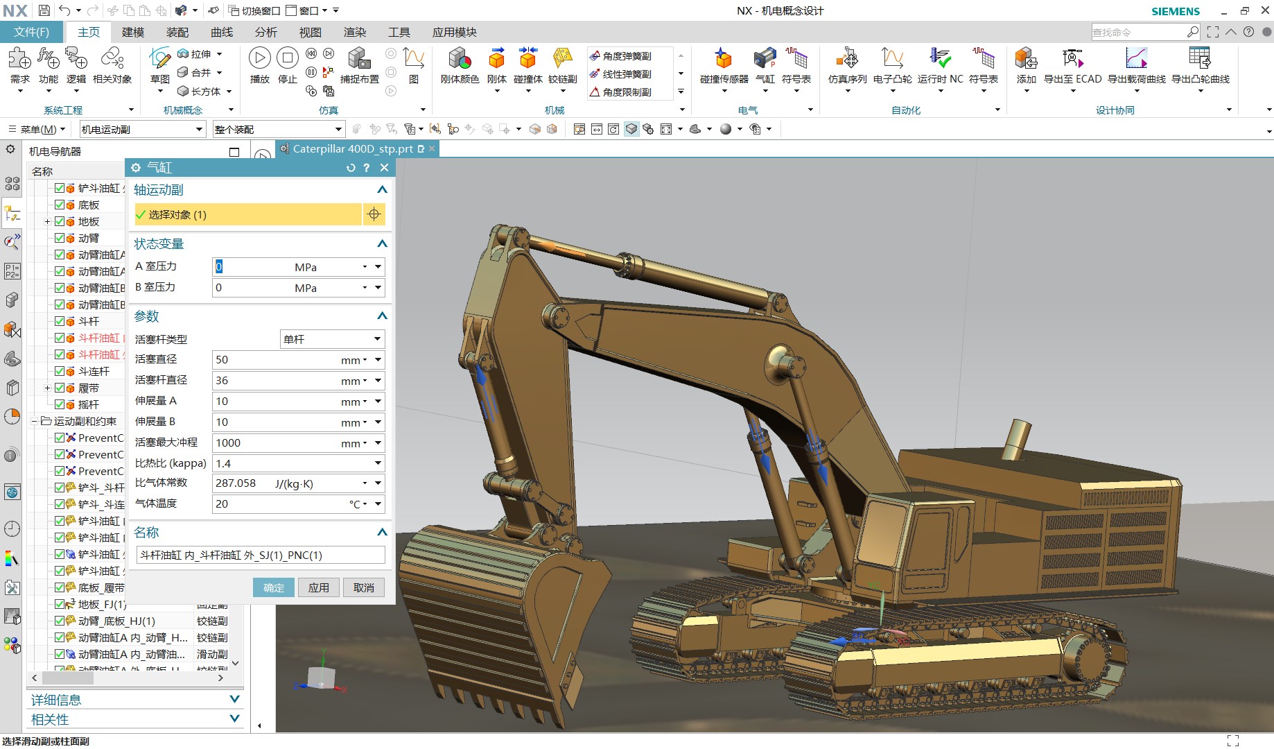
Task: Toggle checkbox for 底板 rigid body
Action: (x=60, y=205)
